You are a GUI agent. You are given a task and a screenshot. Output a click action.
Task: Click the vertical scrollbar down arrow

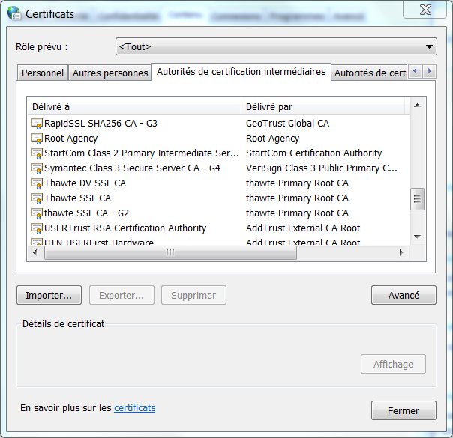pos(417,237)
